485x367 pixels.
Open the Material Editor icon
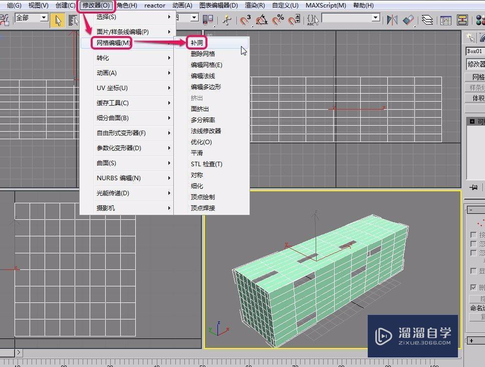(x=479, y=21)
